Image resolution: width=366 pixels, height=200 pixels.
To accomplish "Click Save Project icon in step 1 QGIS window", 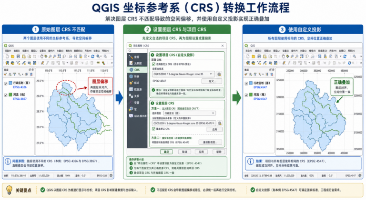I will (18, 56).
